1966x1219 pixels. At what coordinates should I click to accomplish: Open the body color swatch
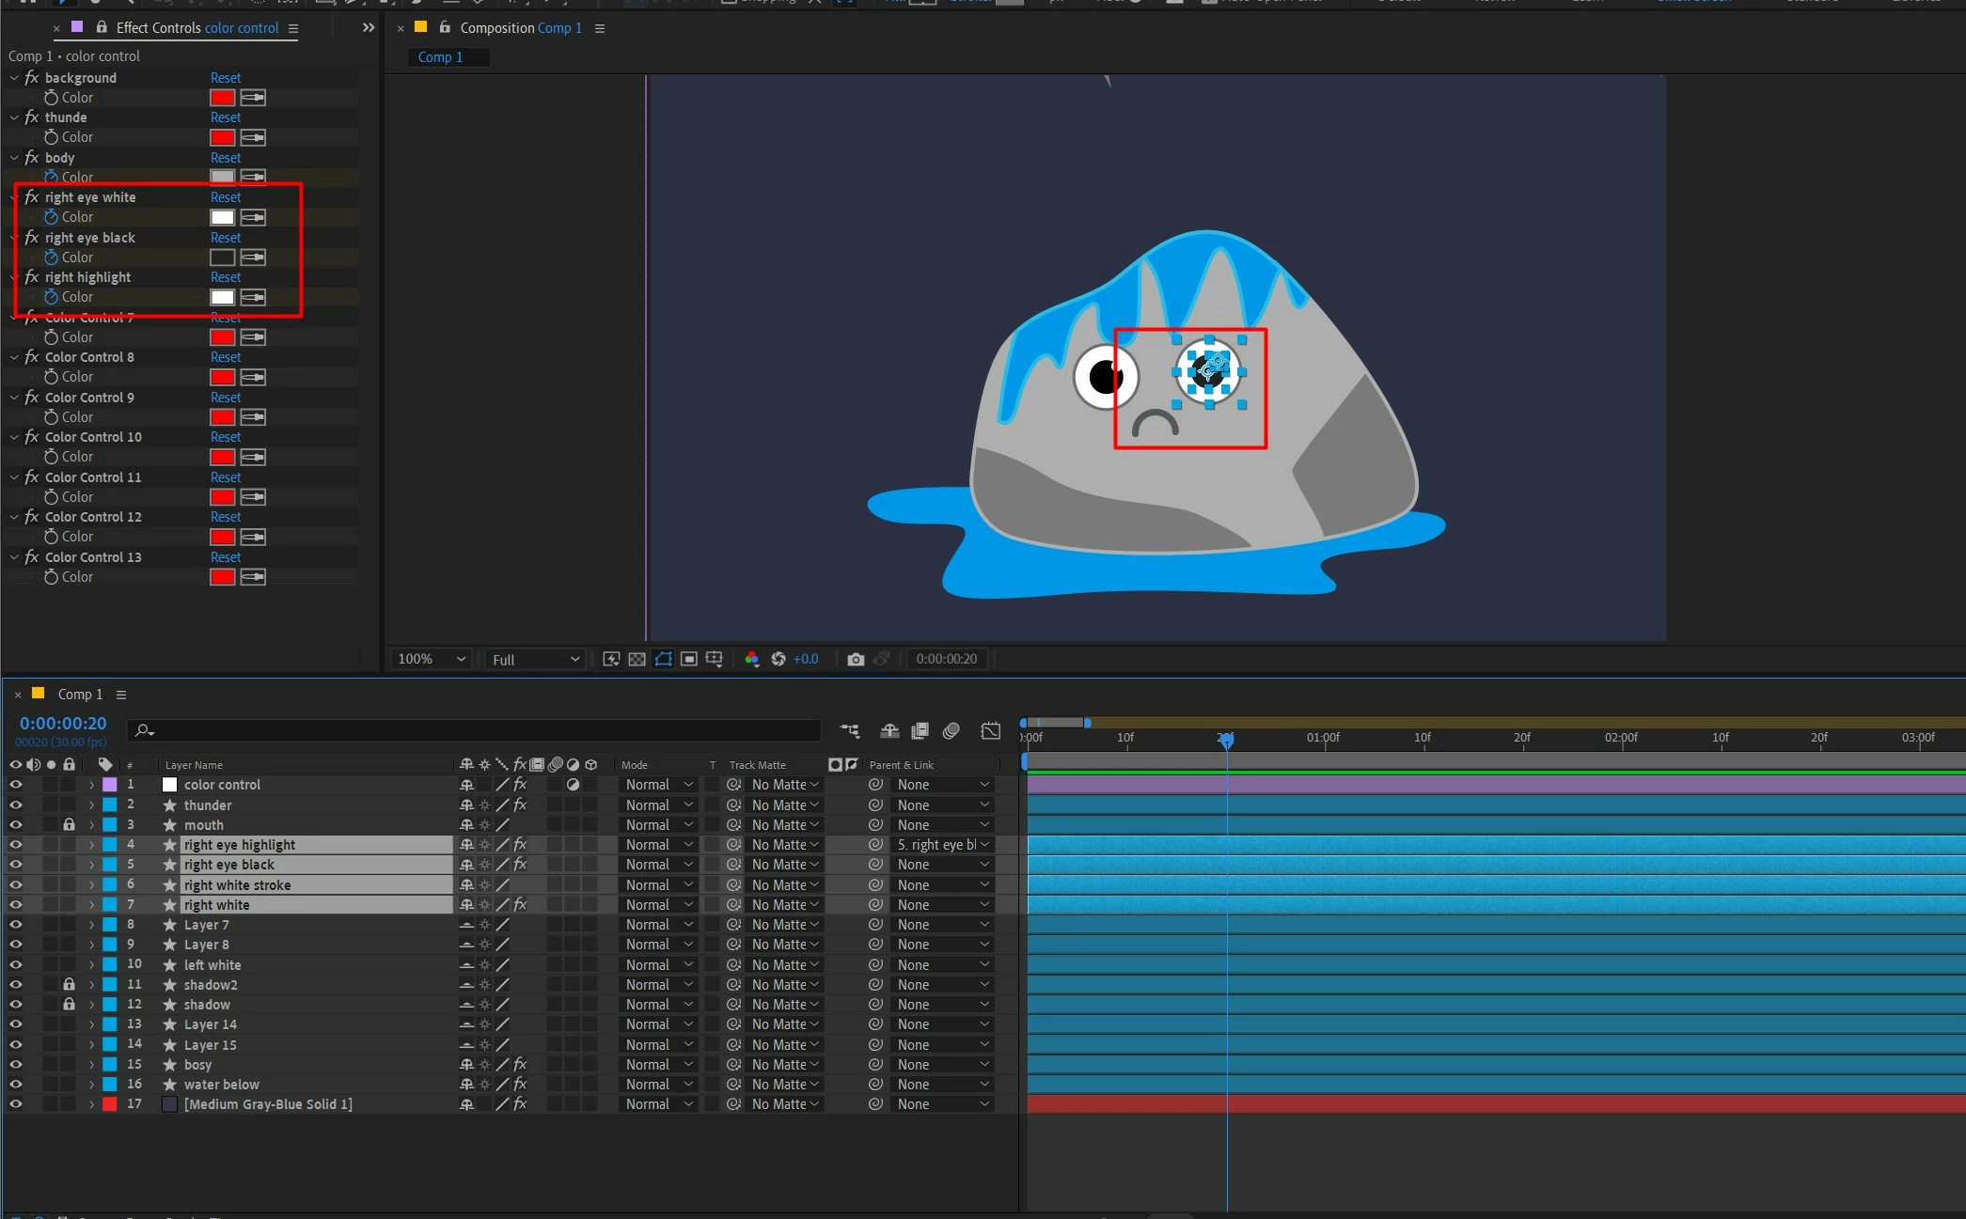coord(222,177)
